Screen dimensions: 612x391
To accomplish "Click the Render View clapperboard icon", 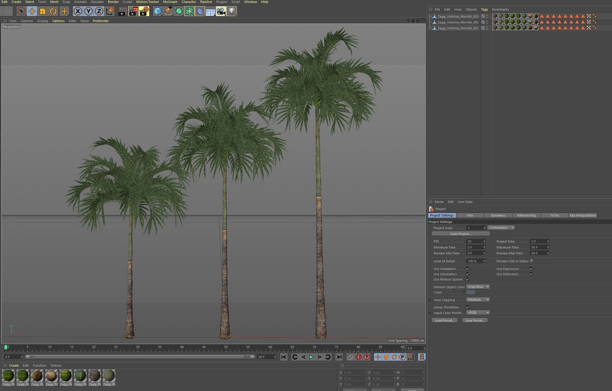I will tap(123, 11).
